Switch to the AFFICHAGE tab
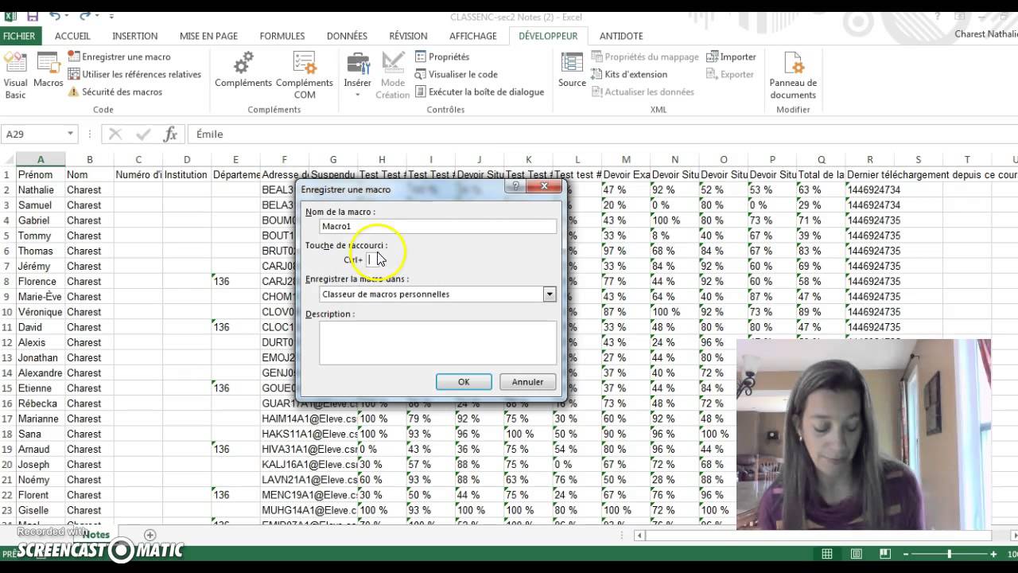 pyautogui.click(x=473, y=36)
